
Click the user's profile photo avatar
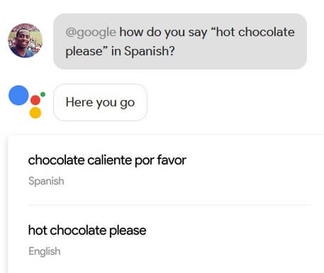coord(26,40)
